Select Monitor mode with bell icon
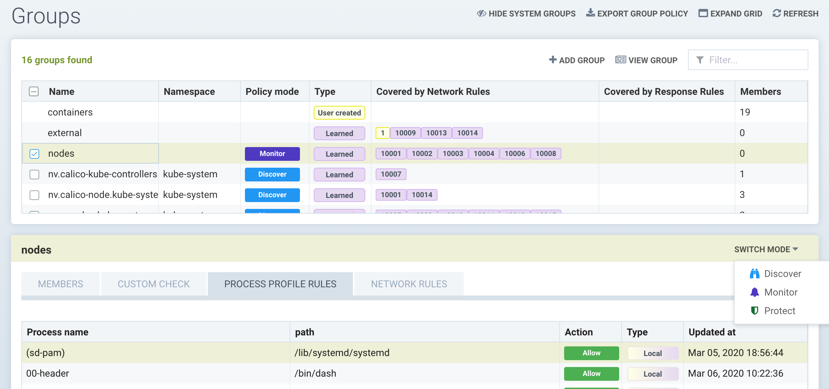Screen dimensions: 829x389 [774, 292]
